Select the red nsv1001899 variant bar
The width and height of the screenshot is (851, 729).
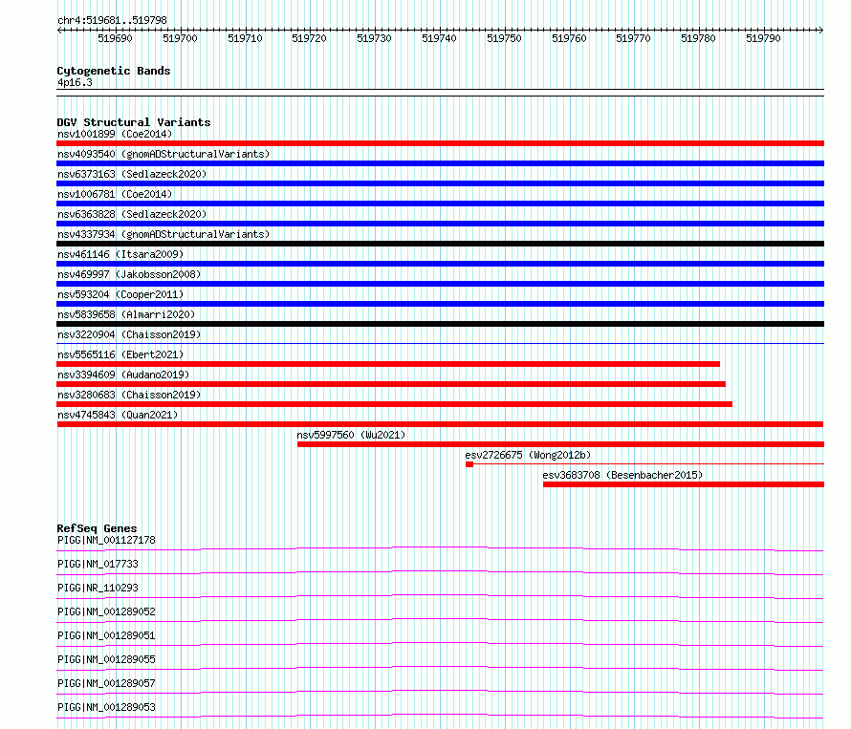[440, 143]
